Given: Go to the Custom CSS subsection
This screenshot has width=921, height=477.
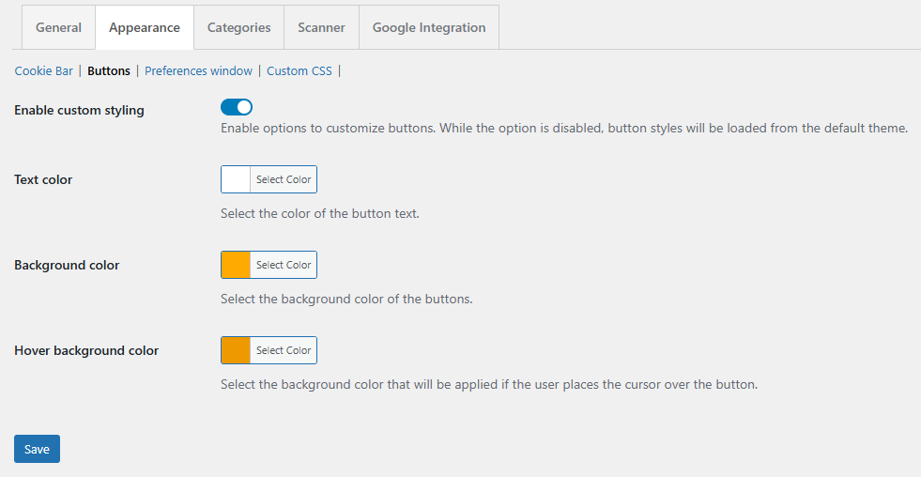Looking at the screenshot, I should pyautogui.click(x=299, y=70).
